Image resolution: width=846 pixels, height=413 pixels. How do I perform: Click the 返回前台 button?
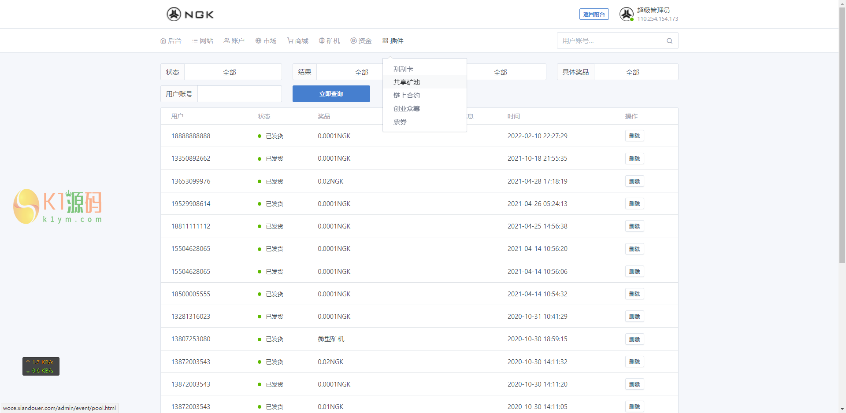pos(594,15)
